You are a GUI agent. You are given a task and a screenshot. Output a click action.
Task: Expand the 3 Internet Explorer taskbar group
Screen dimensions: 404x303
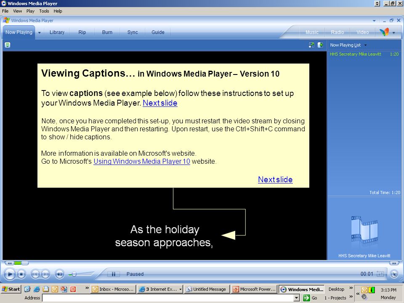tap(160, 290)
